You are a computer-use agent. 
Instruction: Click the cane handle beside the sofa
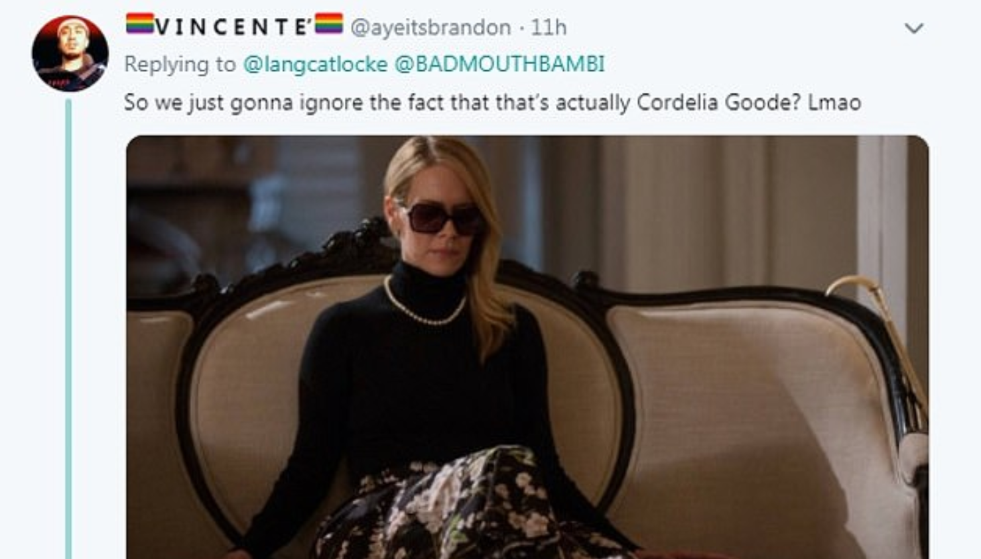(876, 331)
